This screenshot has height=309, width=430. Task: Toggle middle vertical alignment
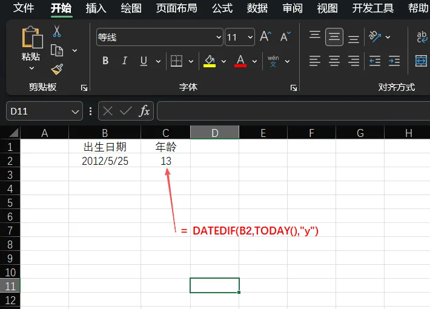[x=334, y=37]
